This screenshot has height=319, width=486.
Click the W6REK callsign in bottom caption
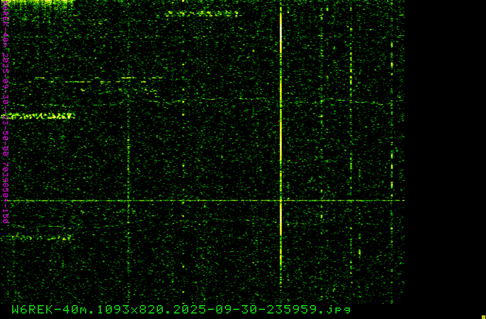coord(34,309)
